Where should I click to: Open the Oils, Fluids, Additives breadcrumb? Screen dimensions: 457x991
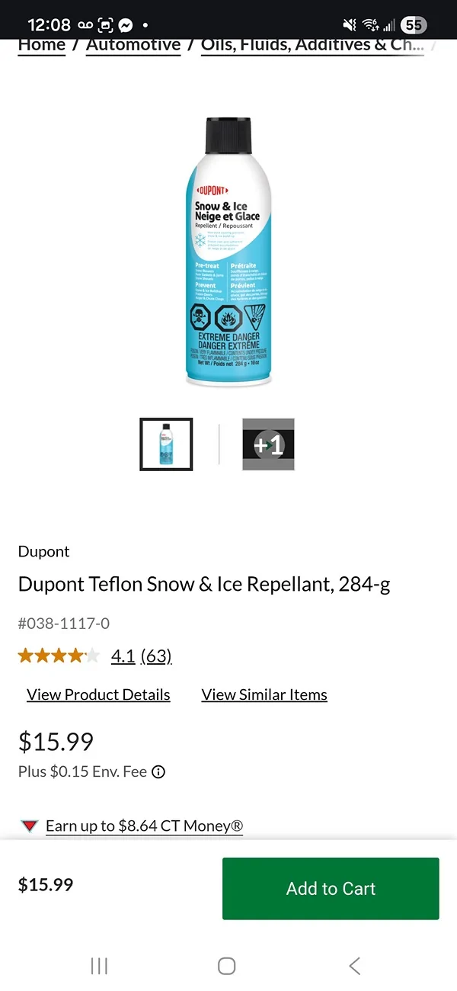[x=312, y=45]
